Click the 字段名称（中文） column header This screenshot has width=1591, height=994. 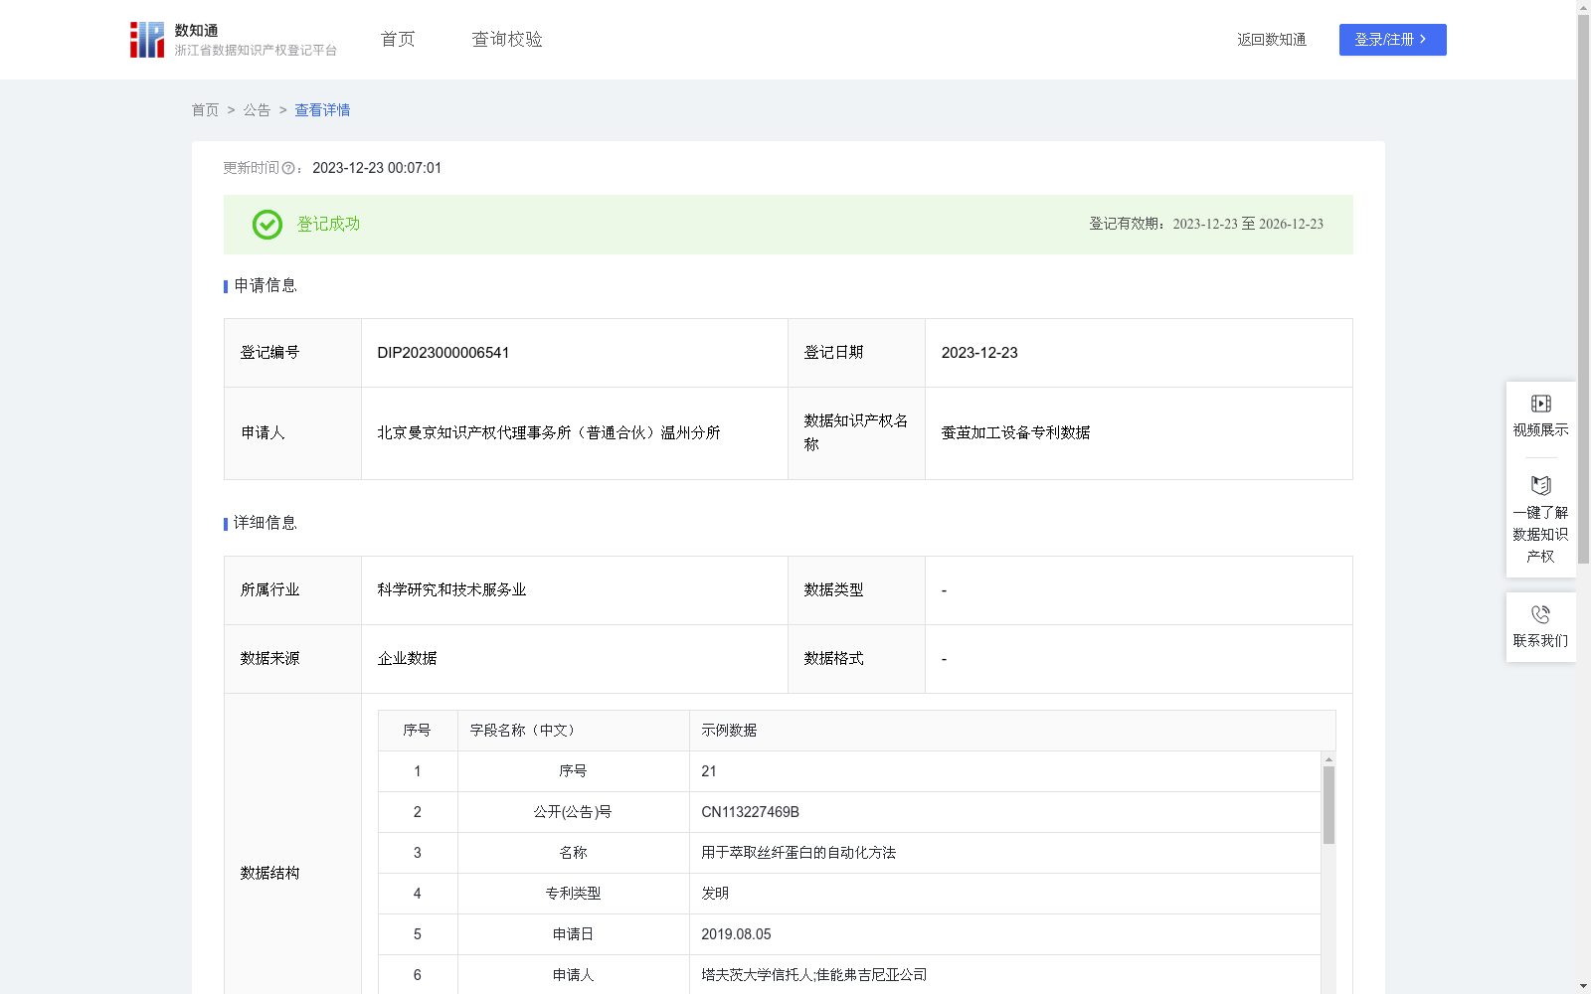click(574, 731)
